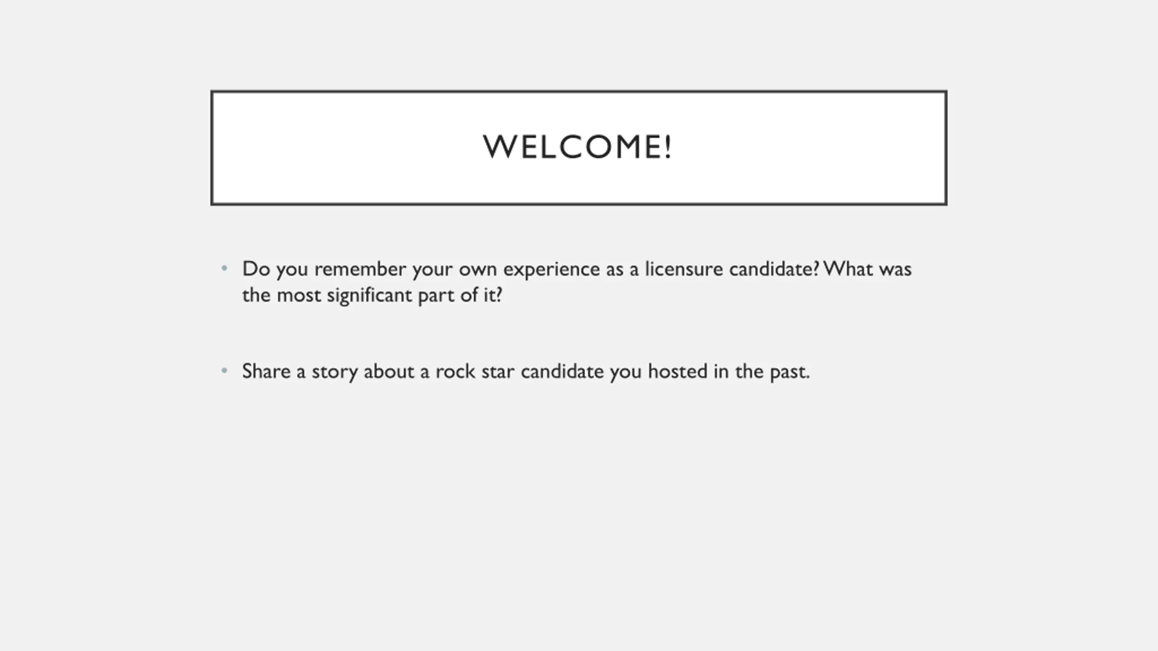
Task: Click the word "significant" on the second line
Action: pos(369,296)
